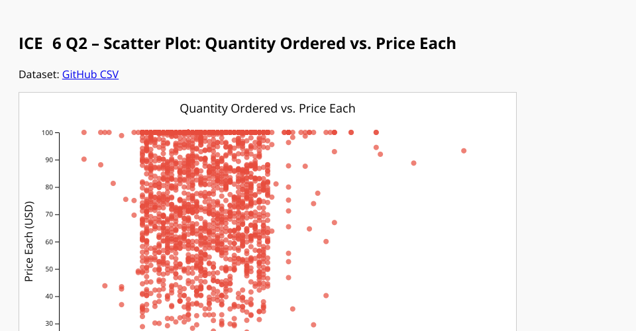The height and width of the screenshot is (331, 636).
Task: Select the rightmost data point in the scatter plot
Action: click(x=464, y=151)
